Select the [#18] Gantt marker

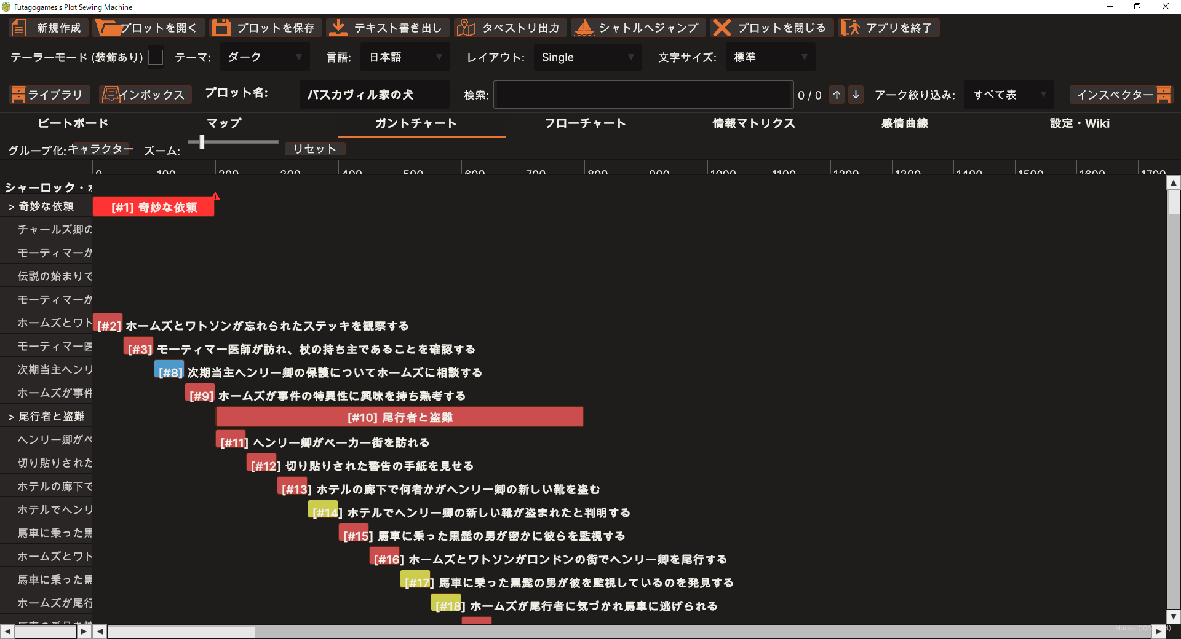tap(446, 604)
